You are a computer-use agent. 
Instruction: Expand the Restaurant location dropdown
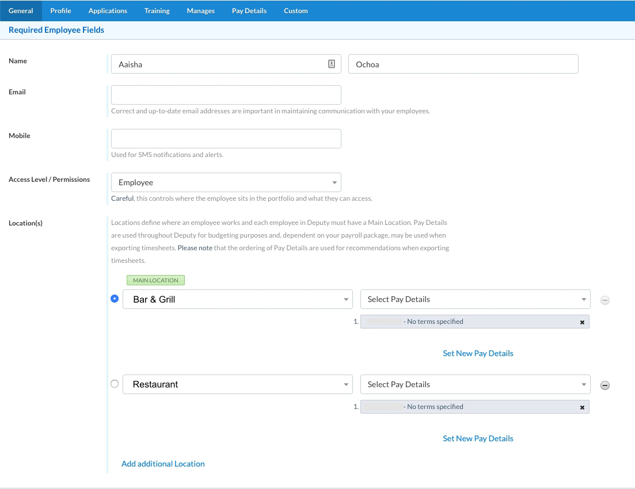[237, 384]
